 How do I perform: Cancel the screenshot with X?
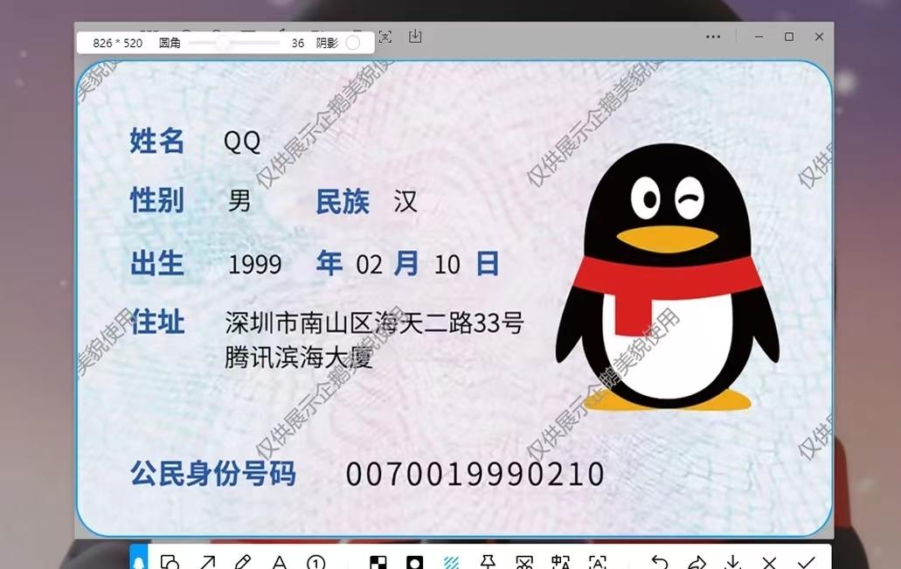click(x=769, y=562)
